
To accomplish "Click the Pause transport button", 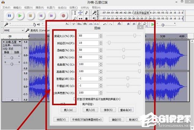I will tap(9, 16).
